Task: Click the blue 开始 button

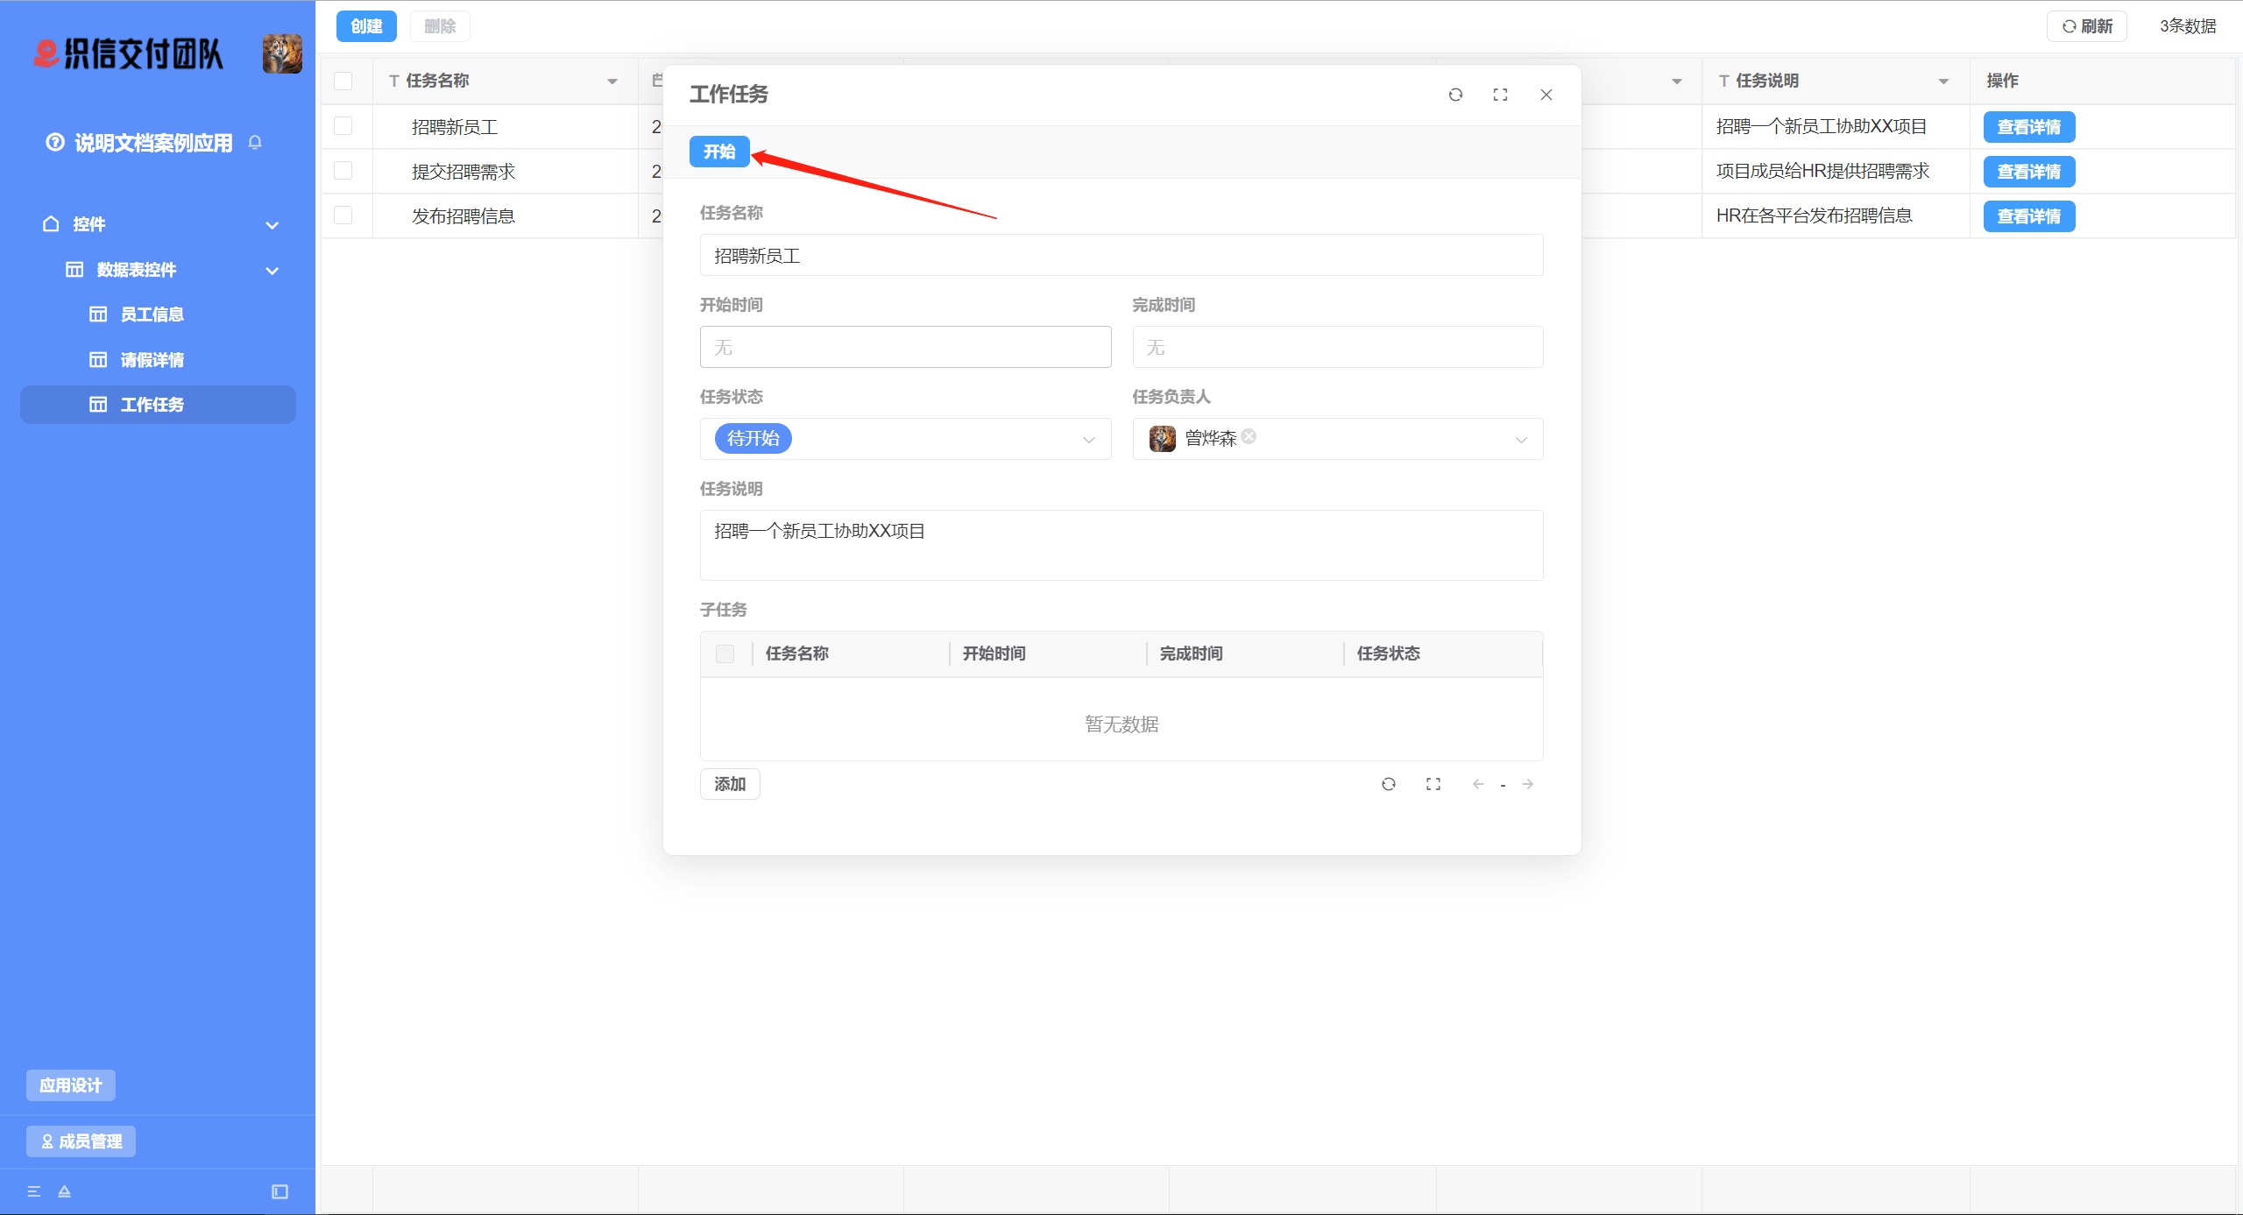Action: tap(718, 152)
